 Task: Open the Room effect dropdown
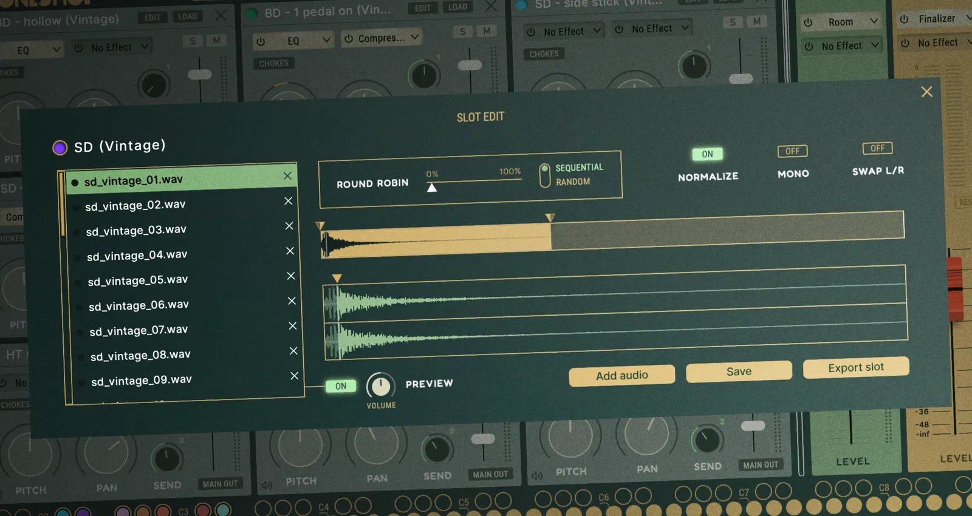874,21
